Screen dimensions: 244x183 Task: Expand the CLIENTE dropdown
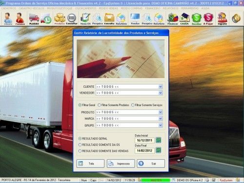[161, 86]
